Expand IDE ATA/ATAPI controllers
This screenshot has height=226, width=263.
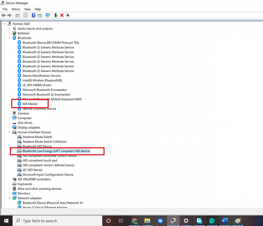click(9, 179)
